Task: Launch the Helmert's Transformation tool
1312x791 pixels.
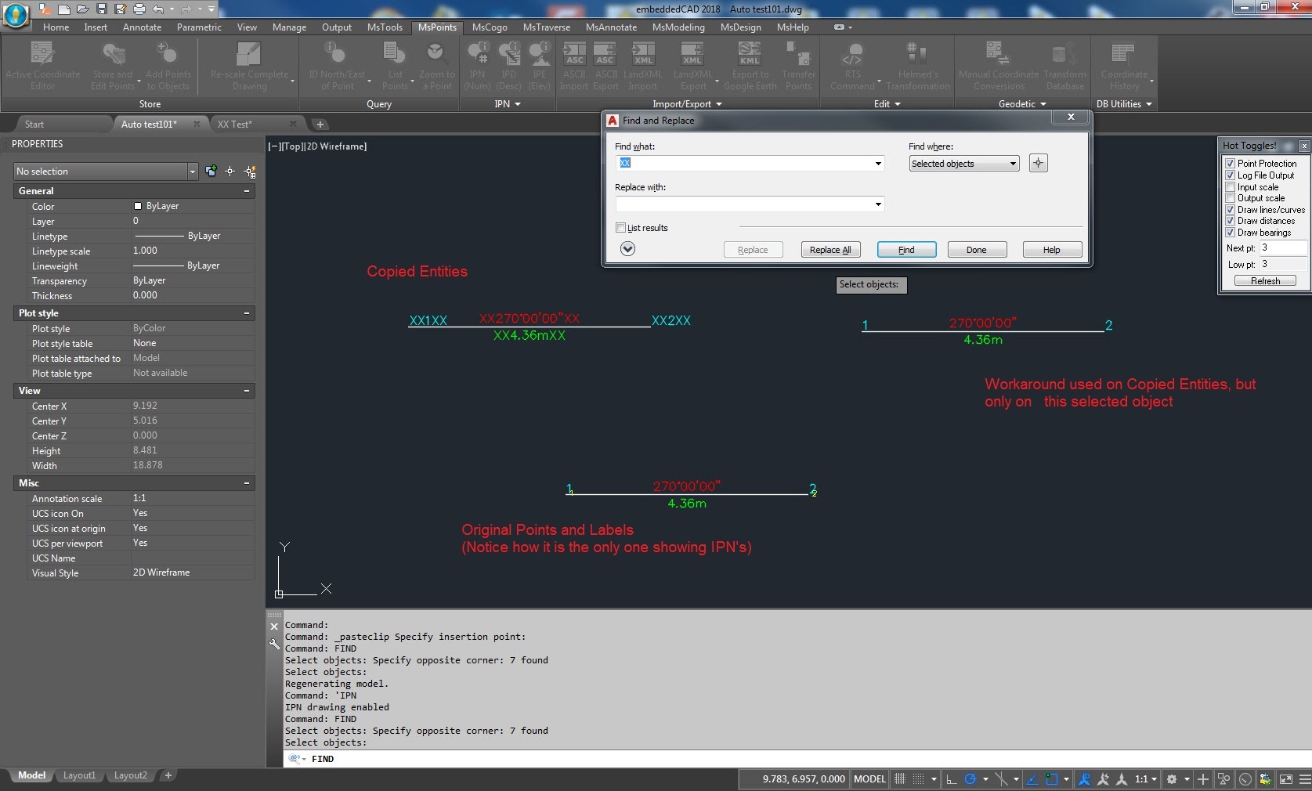Action: pyautogui.click(x=917, y=54)
